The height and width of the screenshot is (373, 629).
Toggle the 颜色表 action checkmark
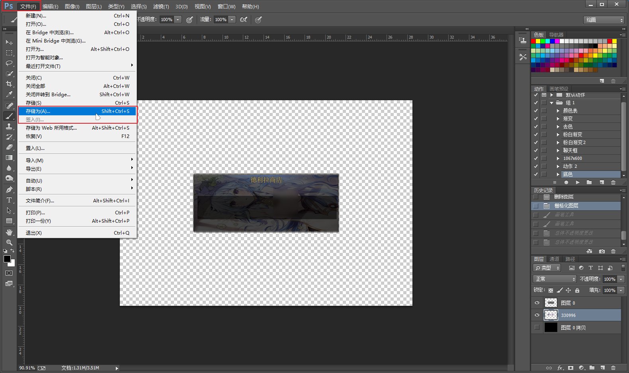(536, 111)
